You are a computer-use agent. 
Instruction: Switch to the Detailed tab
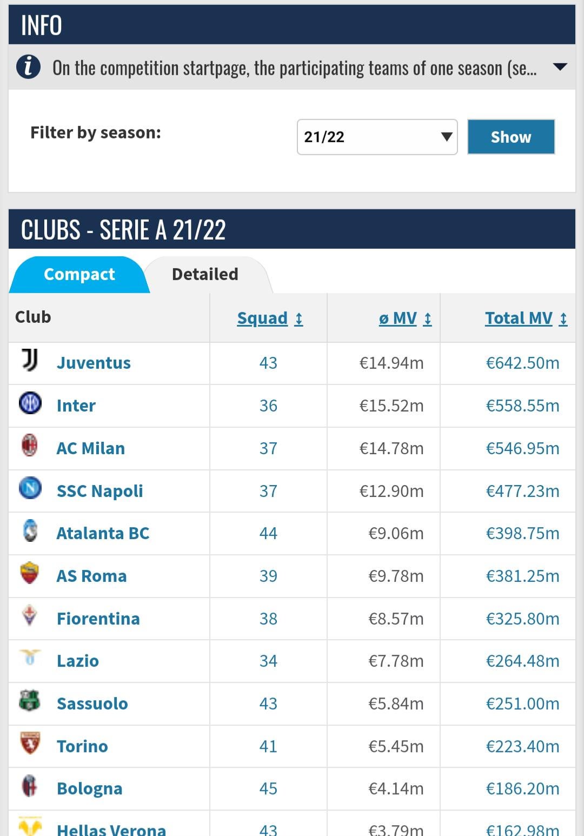(x=205, y=275)
